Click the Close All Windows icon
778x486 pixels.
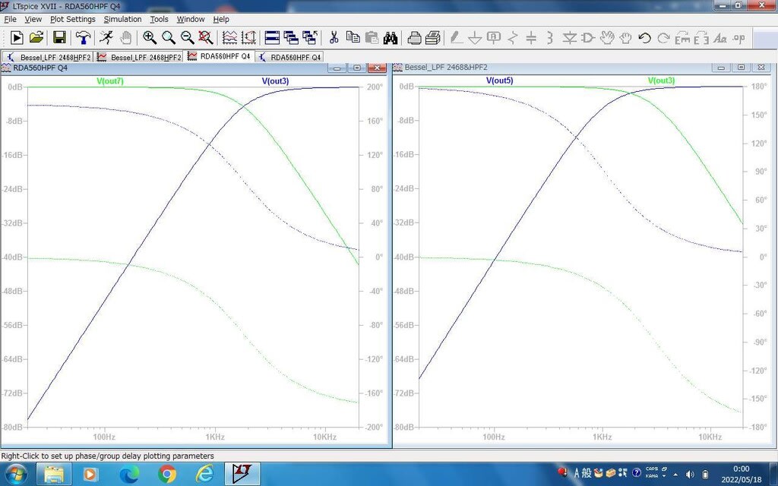point(310,38)
